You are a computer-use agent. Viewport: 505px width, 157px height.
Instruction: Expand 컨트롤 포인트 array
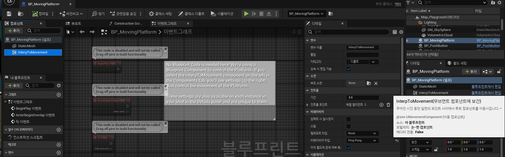coord(308,105)
